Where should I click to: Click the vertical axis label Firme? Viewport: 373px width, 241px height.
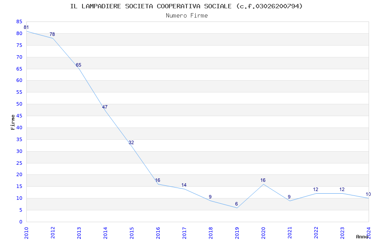13,122
